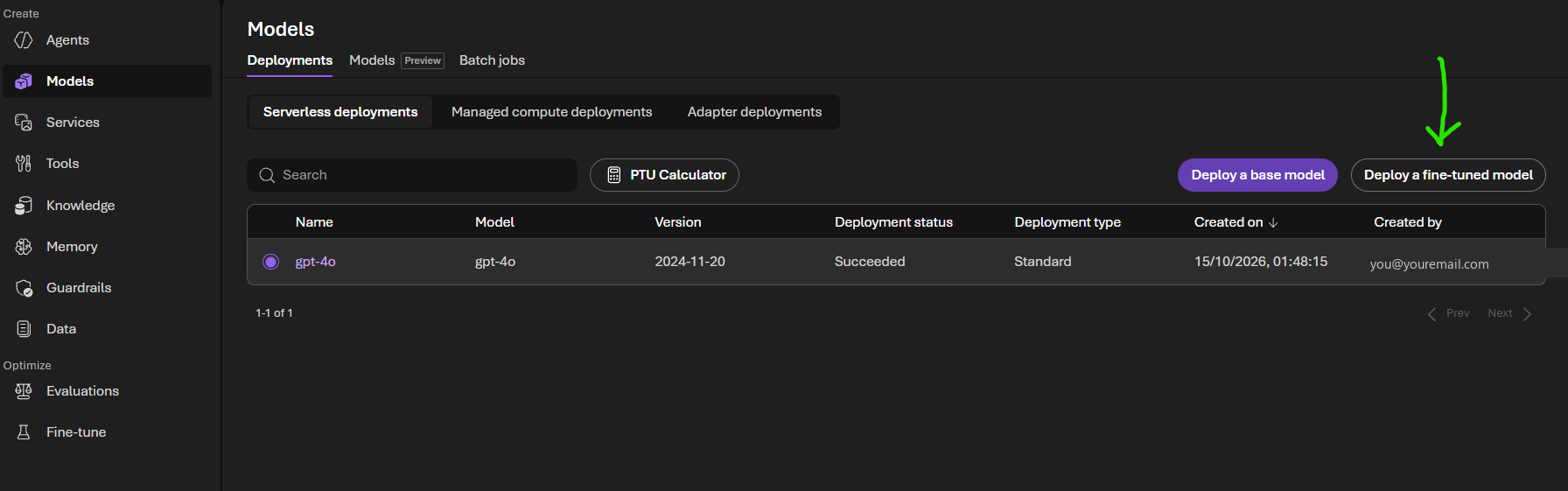Click the Succeeded status cell

pyautogui.click(x=870, y=262)
